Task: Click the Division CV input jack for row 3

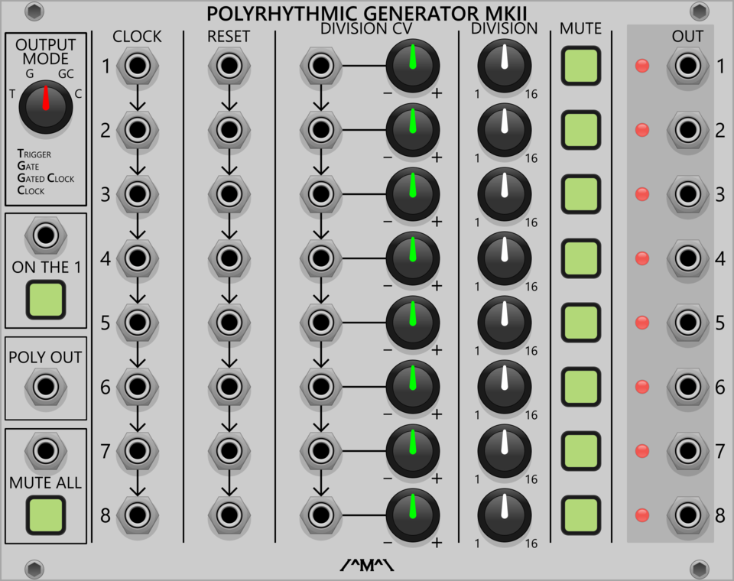Action: 321,194
